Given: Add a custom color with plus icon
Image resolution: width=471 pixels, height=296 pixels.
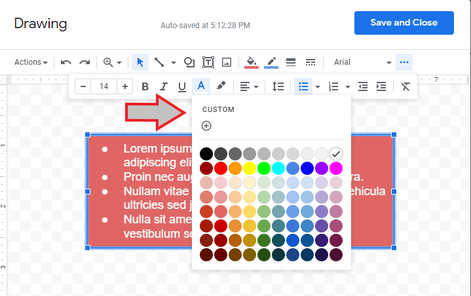Looking at the screenshot, I should (206, 126).
